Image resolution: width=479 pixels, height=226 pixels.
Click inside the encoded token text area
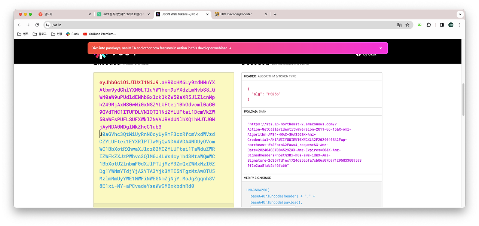[x=164, y=138]
